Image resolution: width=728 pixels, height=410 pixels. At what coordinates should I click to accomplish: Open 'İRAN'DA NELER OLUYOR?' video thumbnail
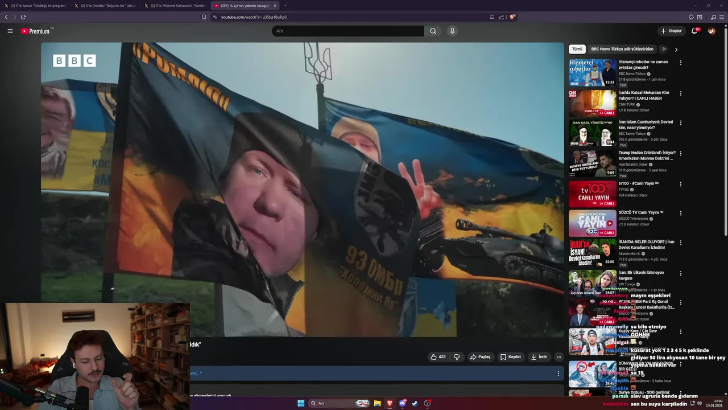click(592, 253)
